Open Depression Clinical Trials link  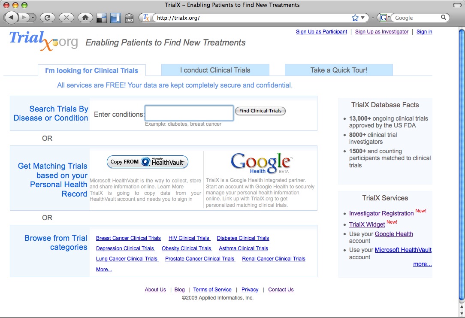[x=125, y=248]
